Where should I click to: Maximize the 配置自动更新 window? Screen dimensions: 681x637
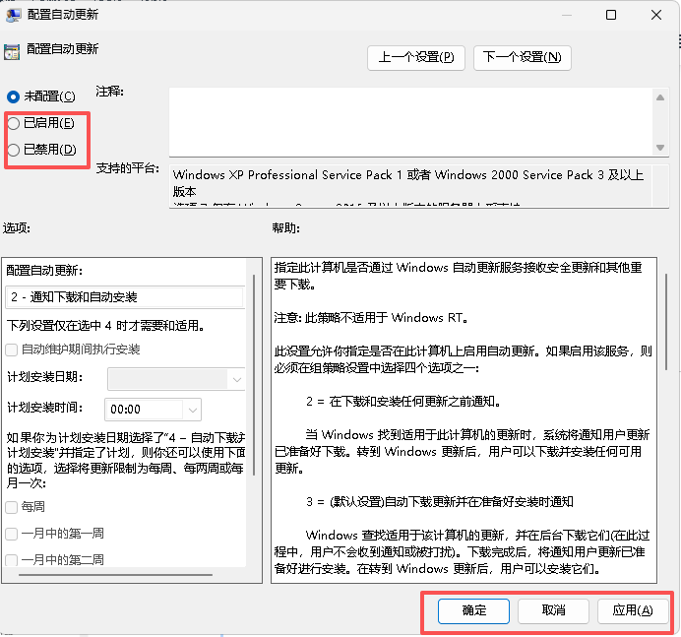[x=611, y=15]
